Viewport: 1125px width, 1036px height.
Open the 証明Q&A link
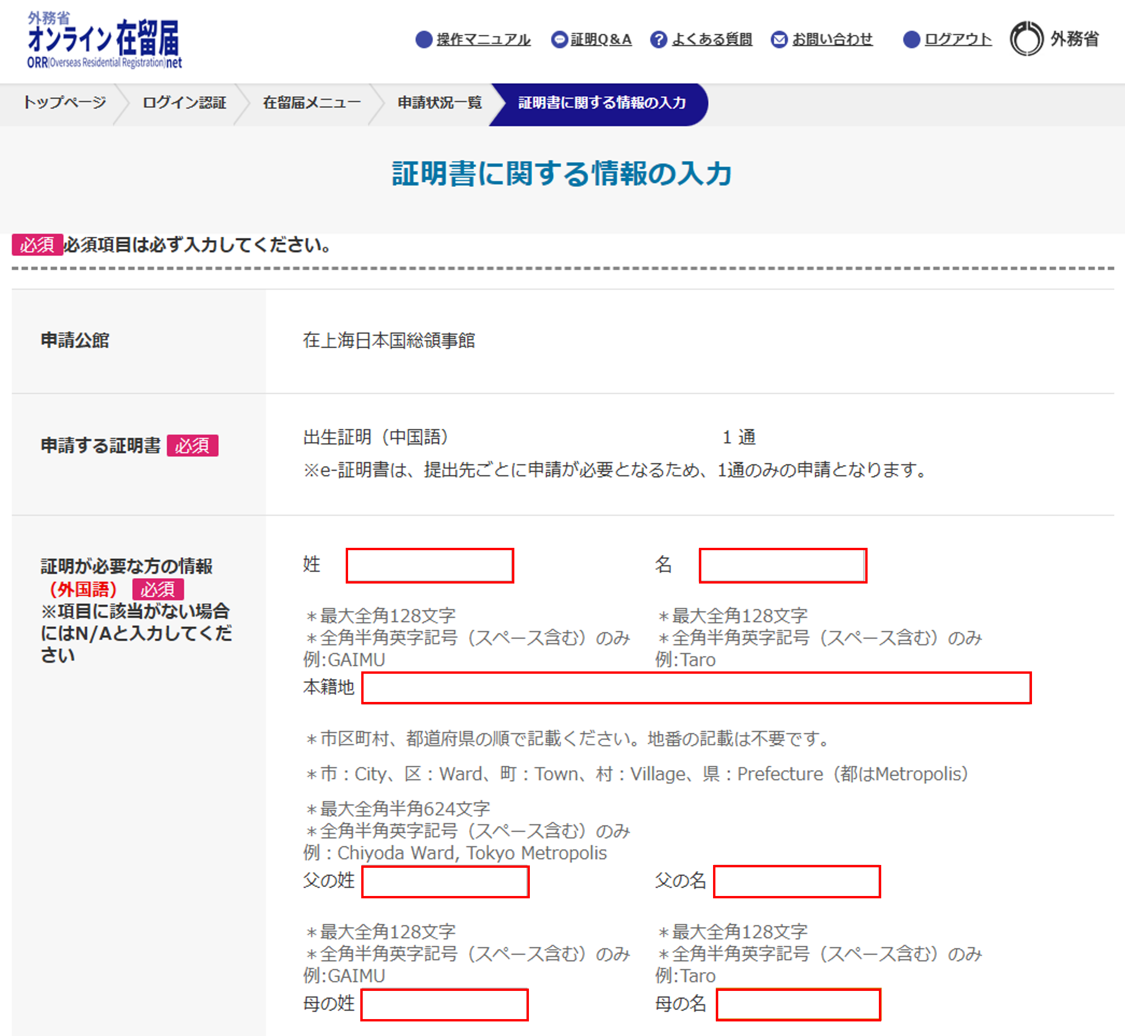[x=601, y=39]
